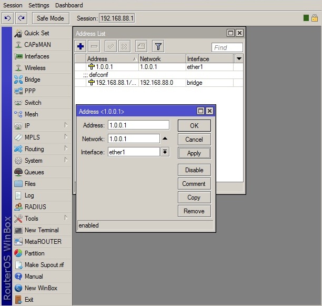Expand the System submenu arrow
The image size is (322, 306).
66,160
